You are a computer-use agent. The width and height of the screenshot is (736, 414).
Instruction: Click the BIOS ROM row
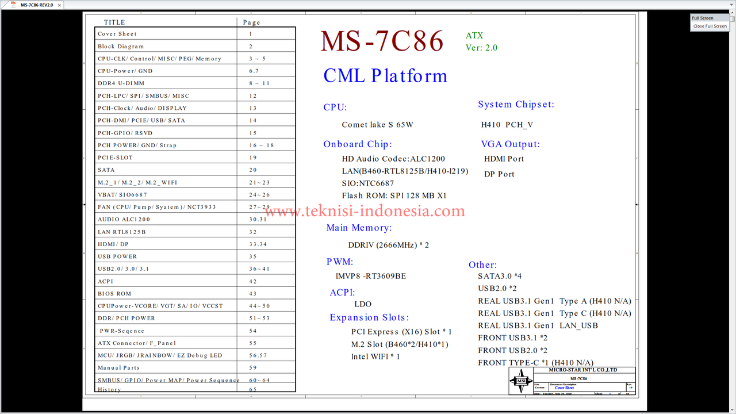tap(195, 293)
